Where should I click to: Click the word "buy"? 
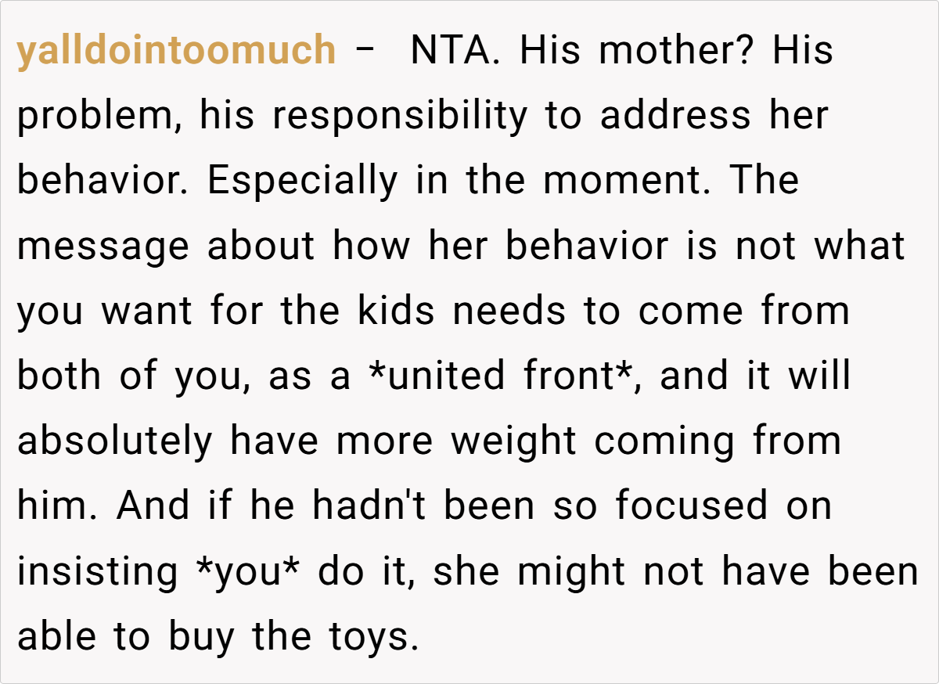coord(201,638)
